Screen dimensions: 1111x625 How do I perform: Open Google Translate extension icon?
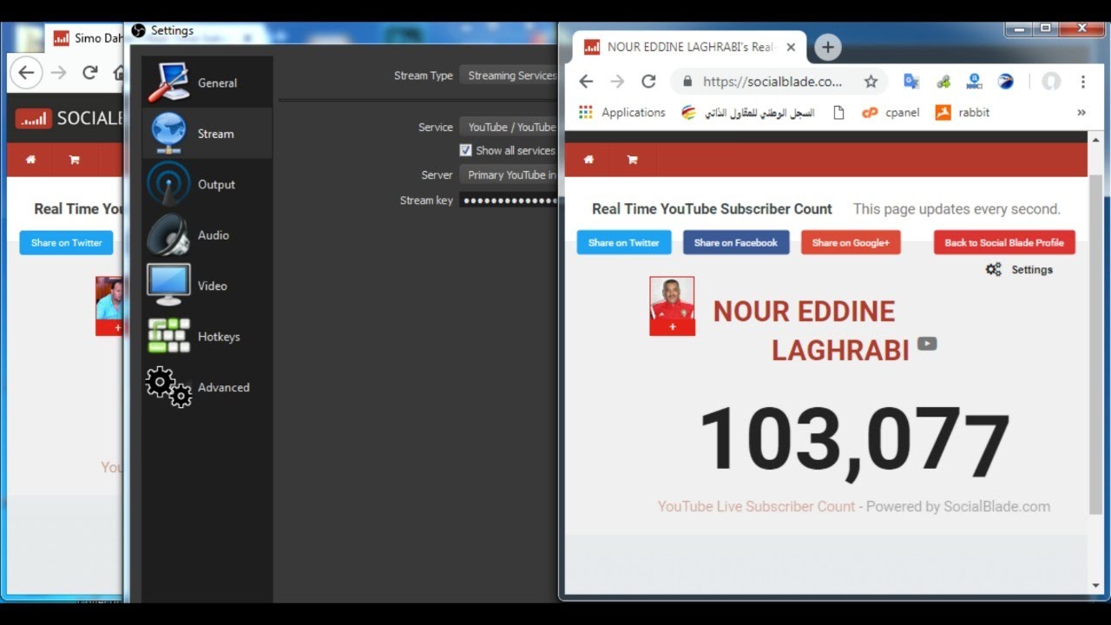coord(910,82)
